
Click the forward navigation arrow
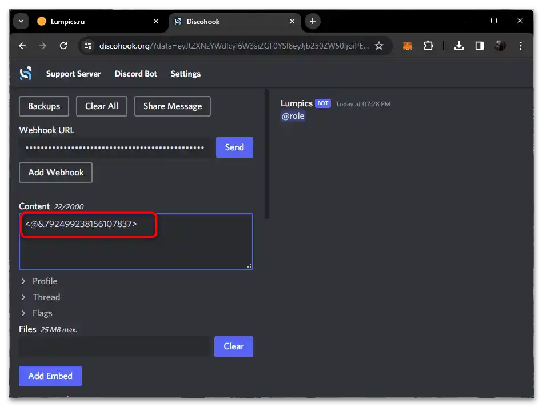pos(42,46)
